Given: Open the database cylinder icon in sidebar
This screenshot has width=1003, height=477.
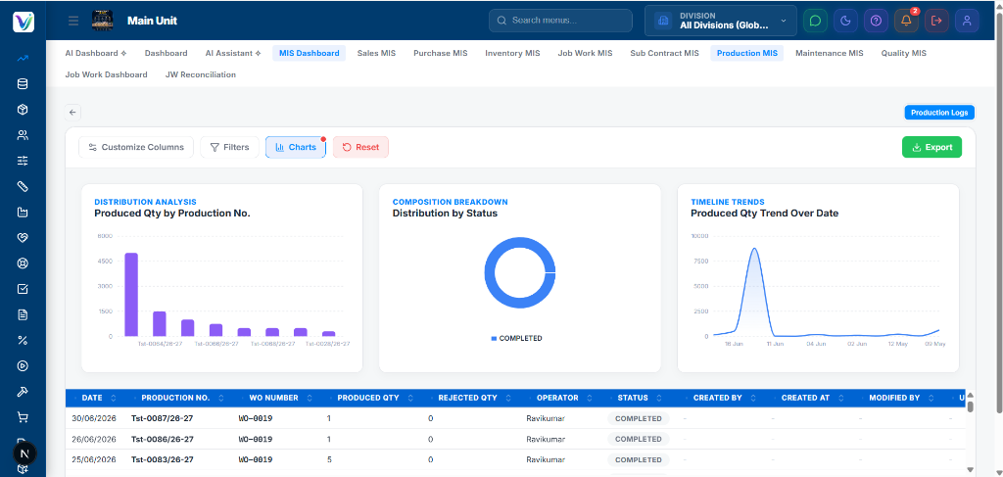Looking at the screenshot, I should pos(24,84).
